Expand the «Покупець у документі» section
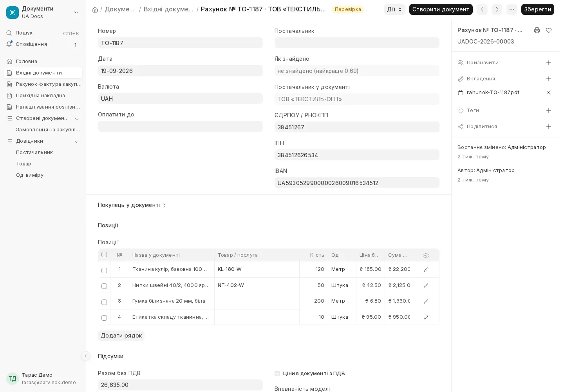The image size is (564, 392). pos(132,205)
